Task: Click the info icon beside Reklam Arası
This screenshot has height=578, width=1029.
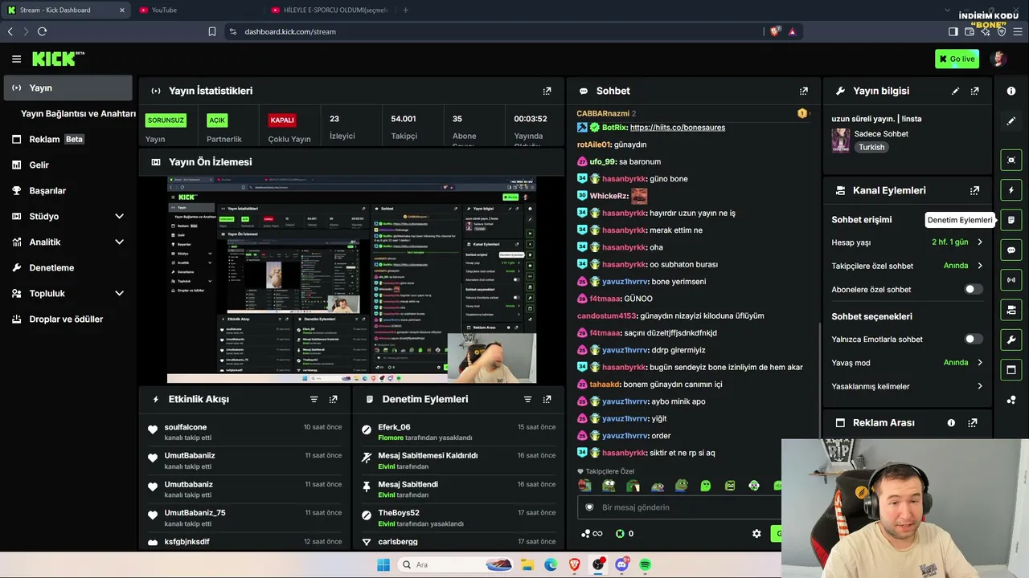Action: point(951,422)
